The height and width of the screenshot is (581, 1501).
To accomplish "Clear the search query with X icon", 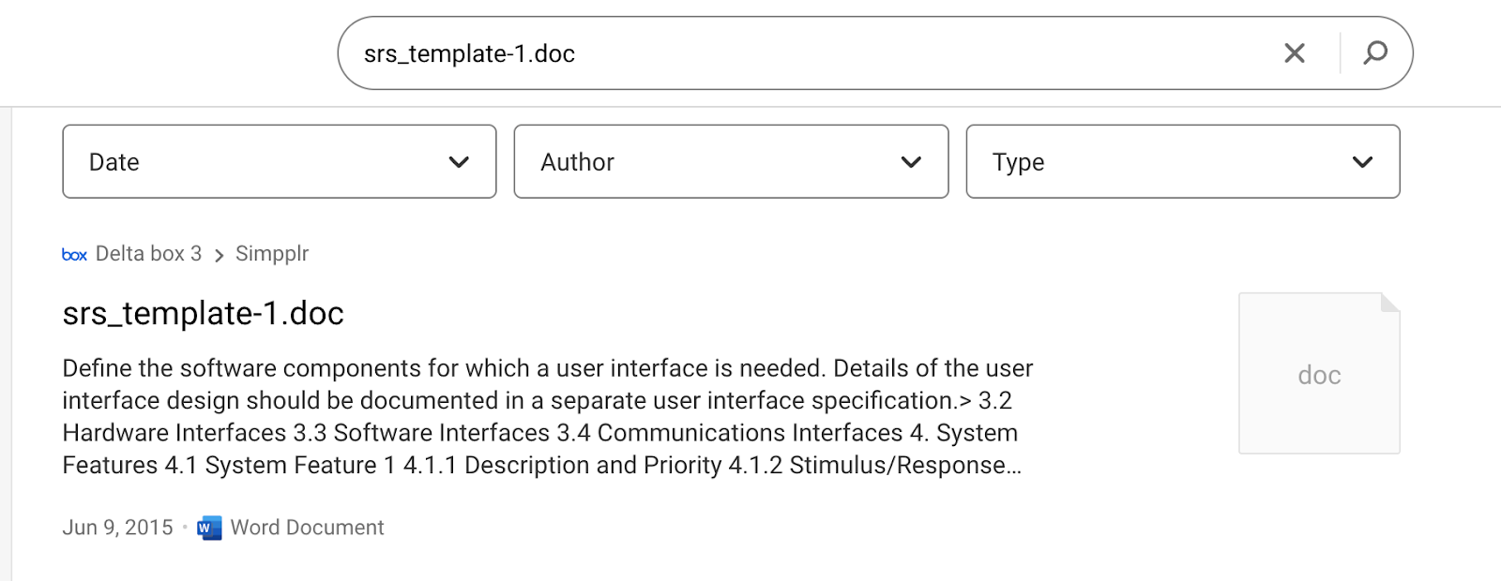I will tap(1294, 53).
